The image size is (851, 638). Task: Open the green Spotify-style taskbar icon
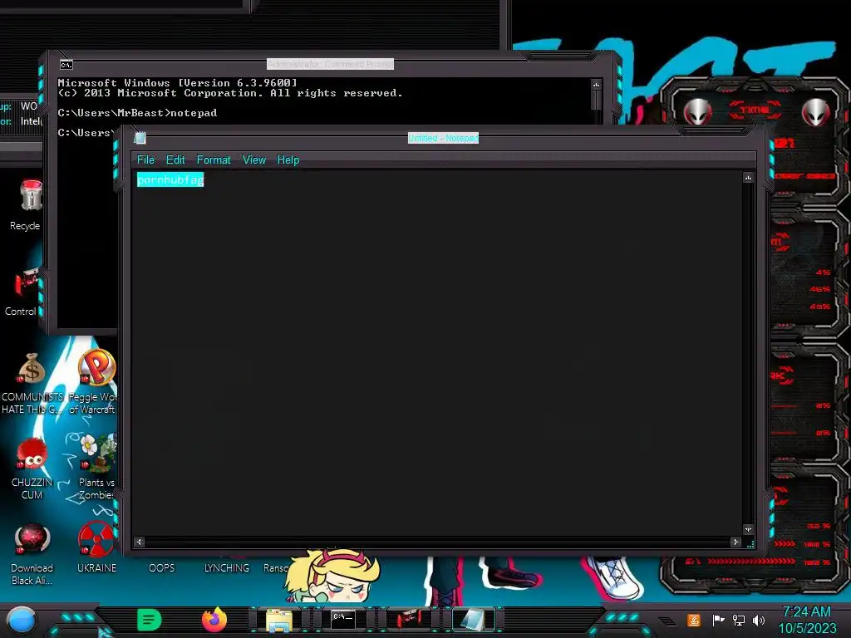tap(150, 620)
